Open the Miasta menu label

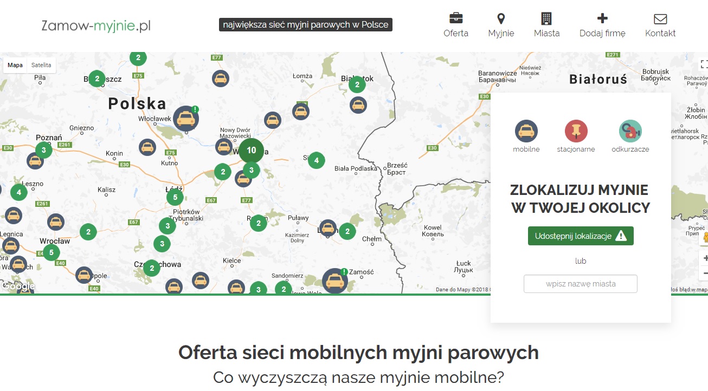[x=546, y=33]
